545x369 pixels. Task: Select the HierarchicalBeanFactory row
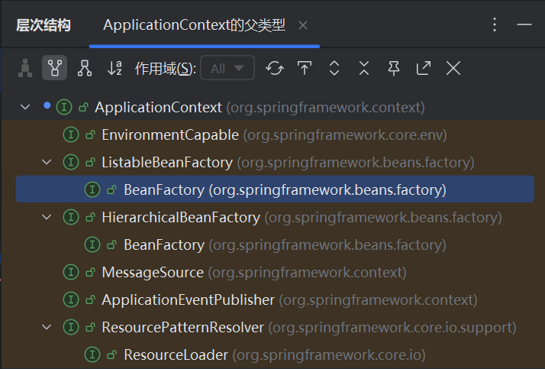[275, 217]
